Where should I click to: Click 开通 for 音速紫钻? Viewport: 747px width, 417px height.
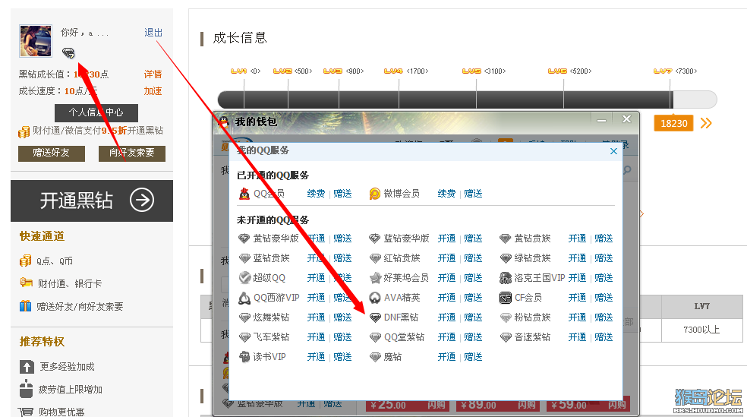click(577, 337)
